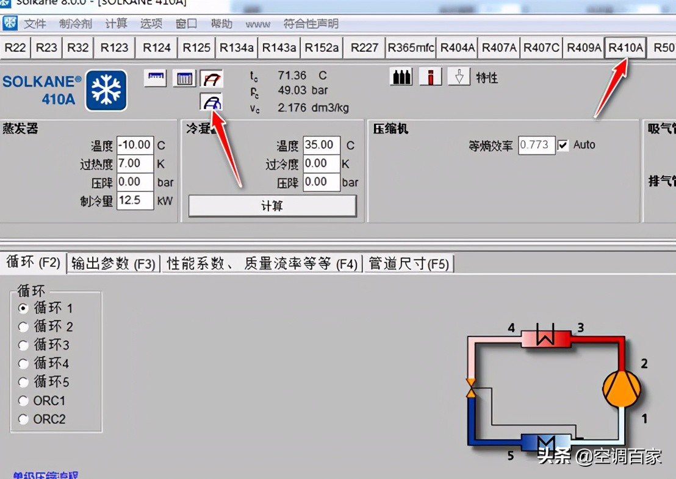
Task: Open the 窗口 menu
Action: [x=186, y=24]
